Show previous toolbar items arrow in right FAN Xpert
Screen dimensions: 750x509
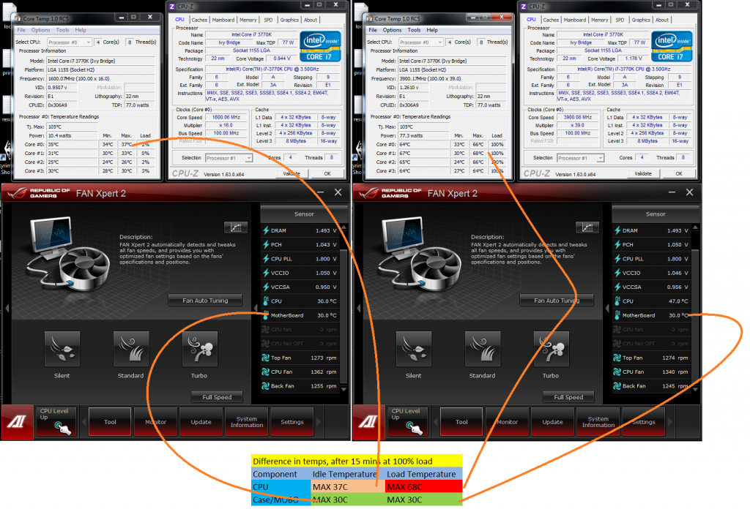coord(436,422)
